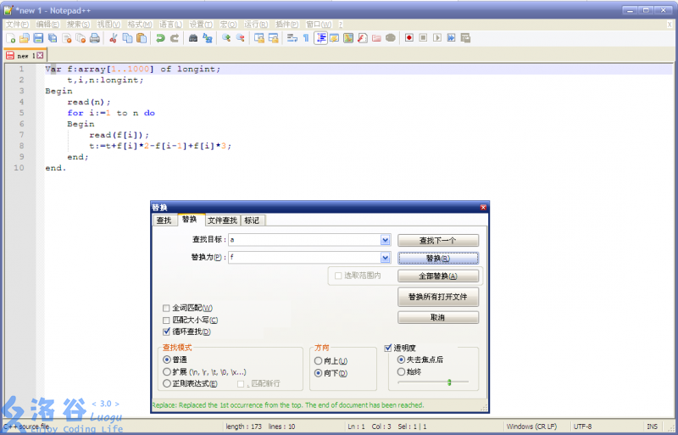Image resolution: width=678 pixels, height=435 pixels.
Task: Click the Paste clipboard icon
Action: click(142, 38)
